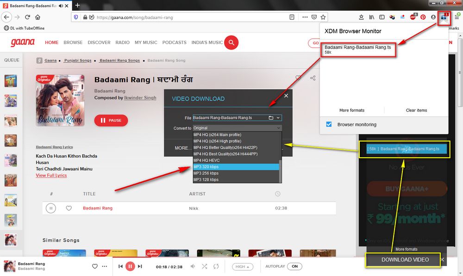Close the Video Download dialog
Screen dimensions: 463x276
[x=286, y=96]
